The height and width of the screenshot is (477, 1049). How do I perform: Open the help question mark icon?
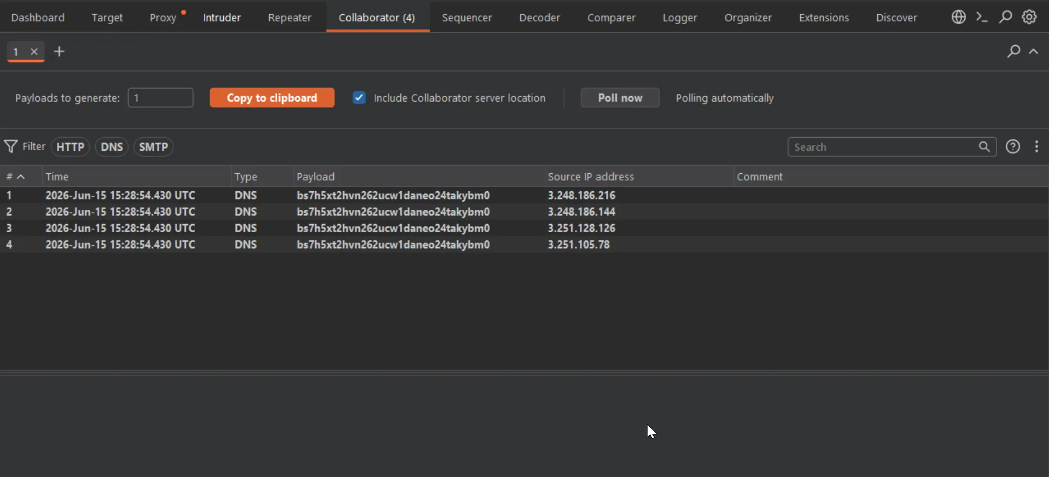coord(1013,146)
